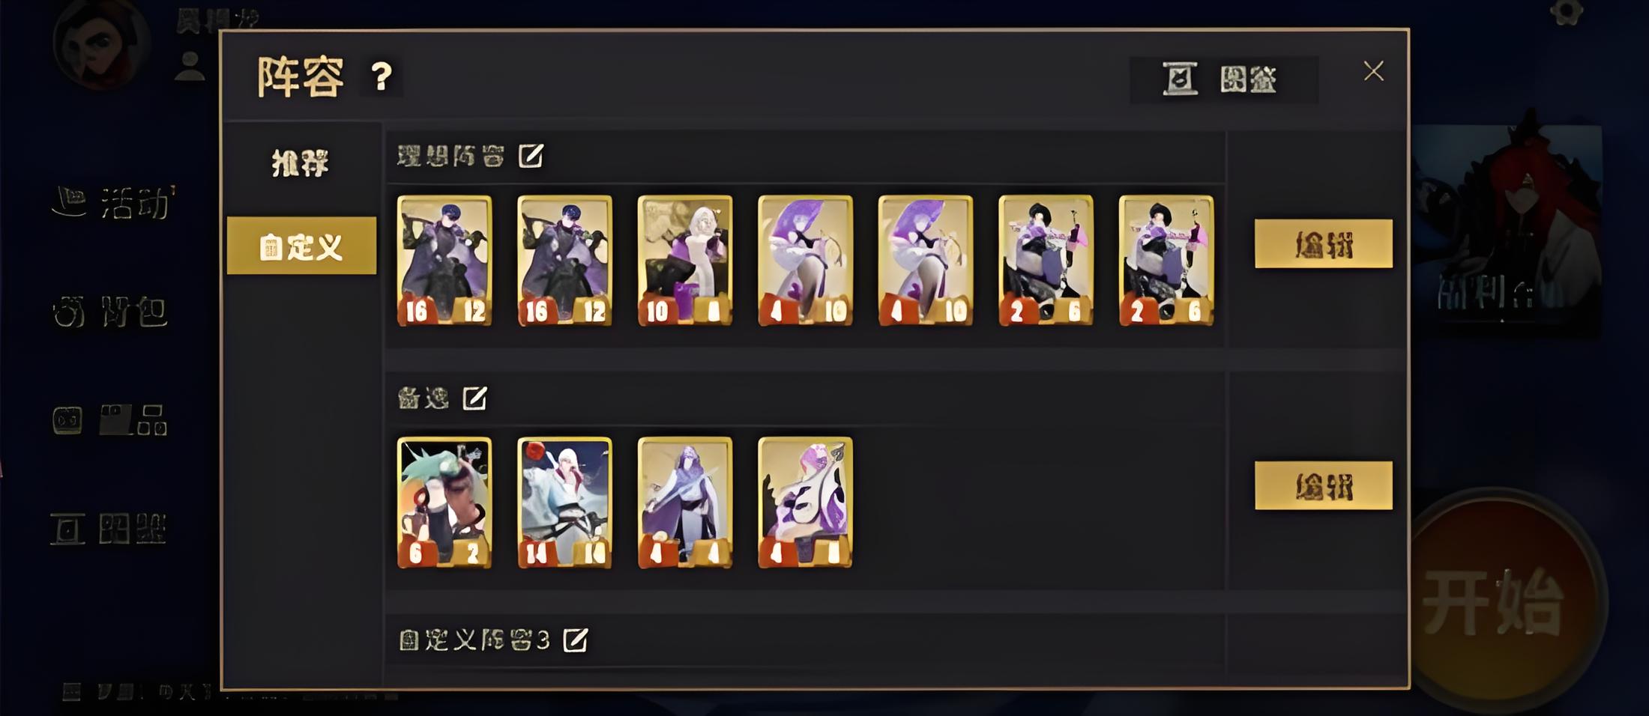1649x716 pixels.
Task: Click the edit button for the first lineup
Action: tap(1324, 243)
